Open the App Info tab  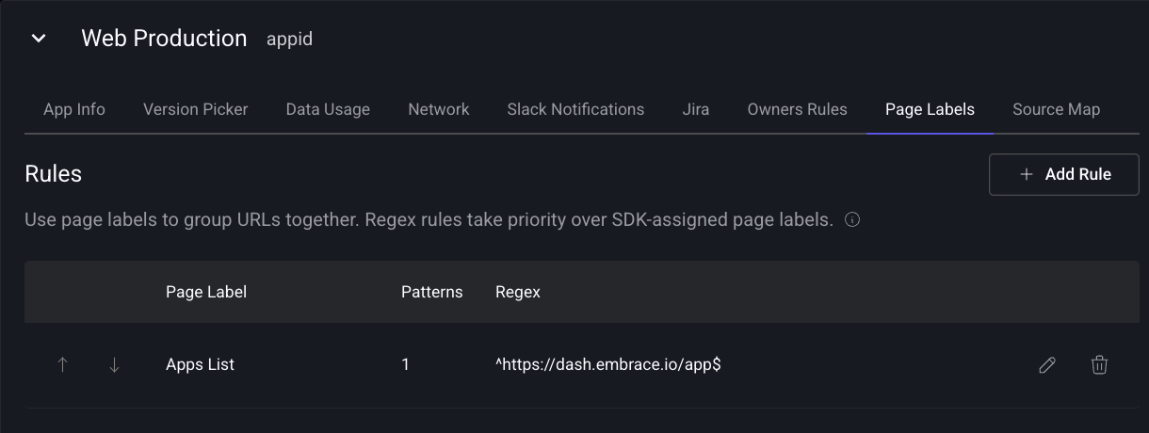click(x=74, y=109)
